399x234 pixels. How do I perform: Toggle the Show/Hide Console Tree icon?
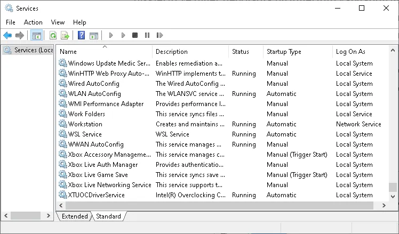(x=36, y=35)
